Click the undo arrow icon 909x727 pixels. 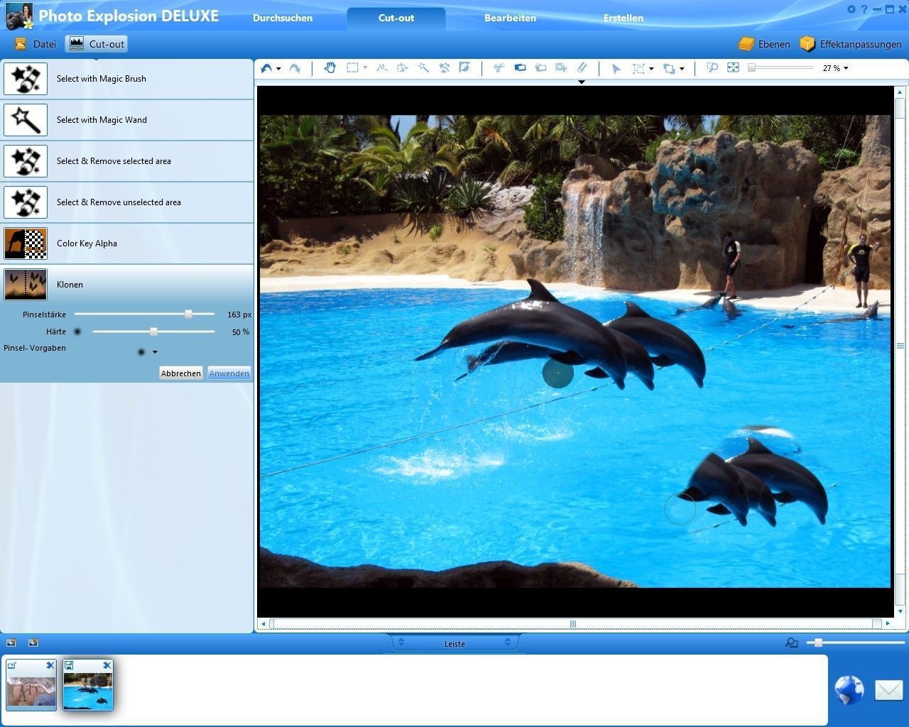[x=266, y=68]
